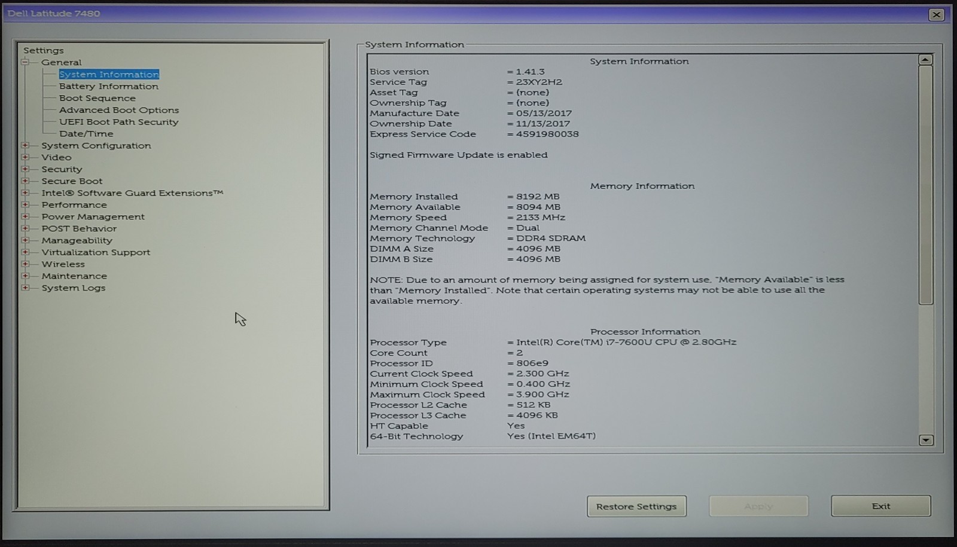Select the Virtualization Support label
This screenshot has height=547, width=957.
point(96,252)
